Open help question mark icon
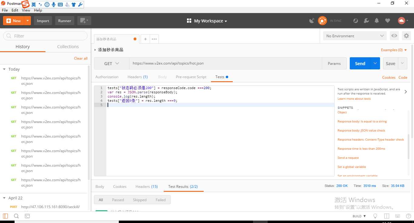Screen dimensions: 414x223 click(408, 216)
